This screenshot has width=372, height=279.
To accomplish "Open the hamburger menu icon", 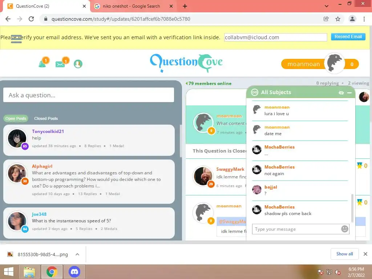I will 16,39.
